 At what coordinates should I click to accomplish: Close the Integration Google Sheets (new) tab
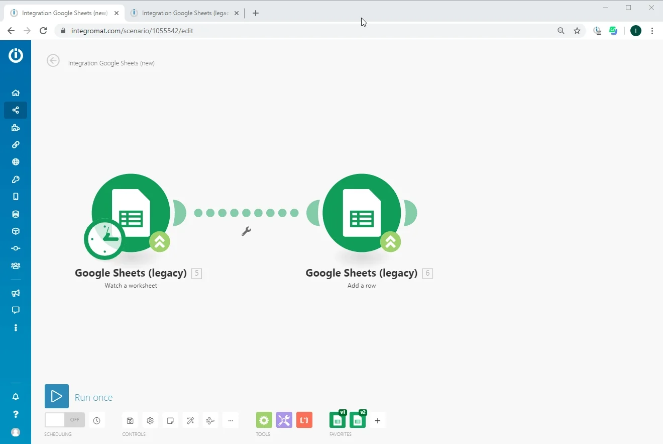(117, 13)
